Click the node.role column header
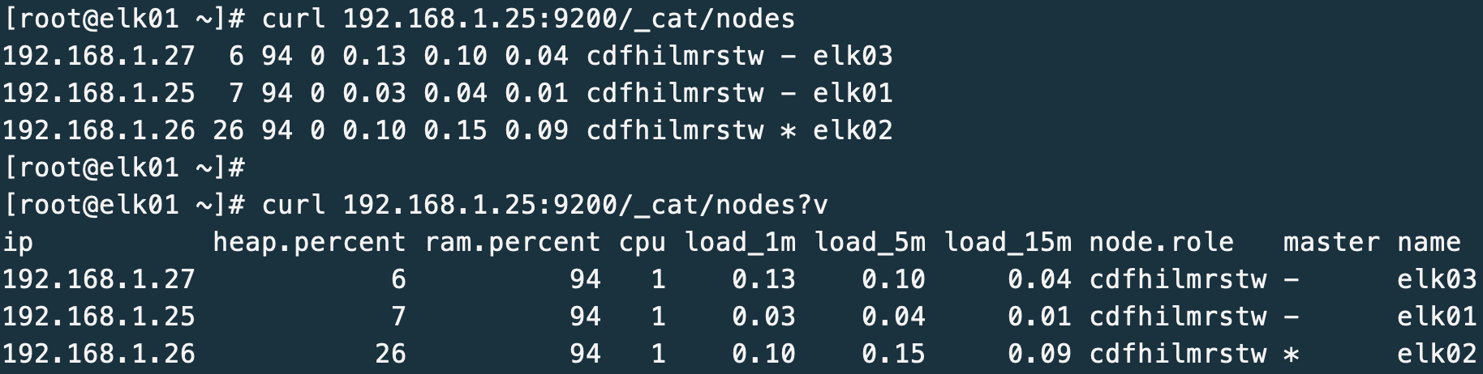 click(x=1161, y=242)
